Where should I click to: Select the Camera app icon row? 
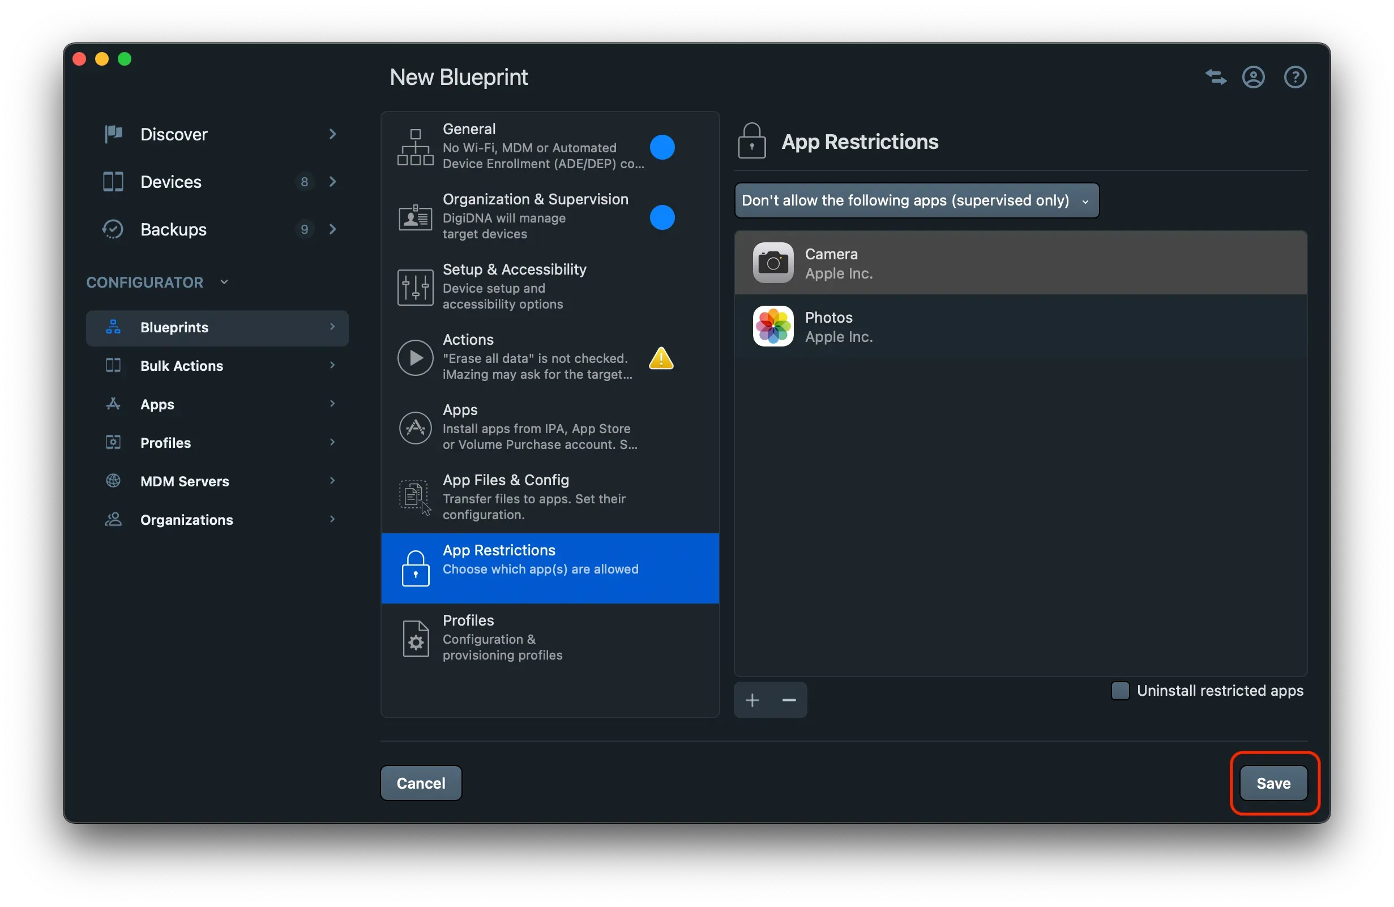[x=772, y=263]
